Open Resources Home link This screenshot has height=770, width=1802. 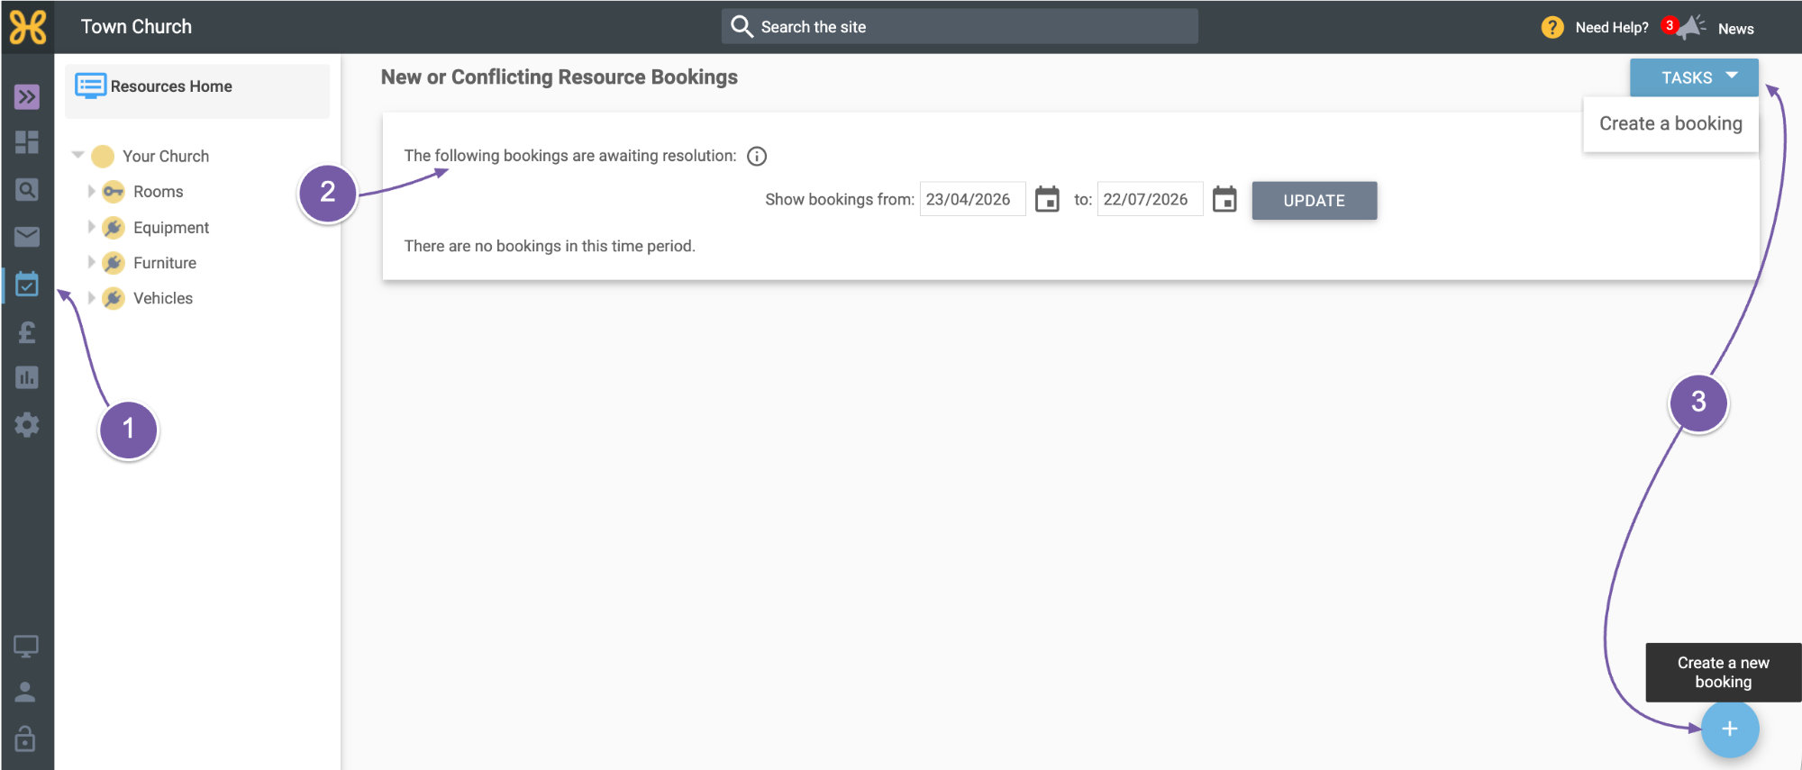coord(171,86)
